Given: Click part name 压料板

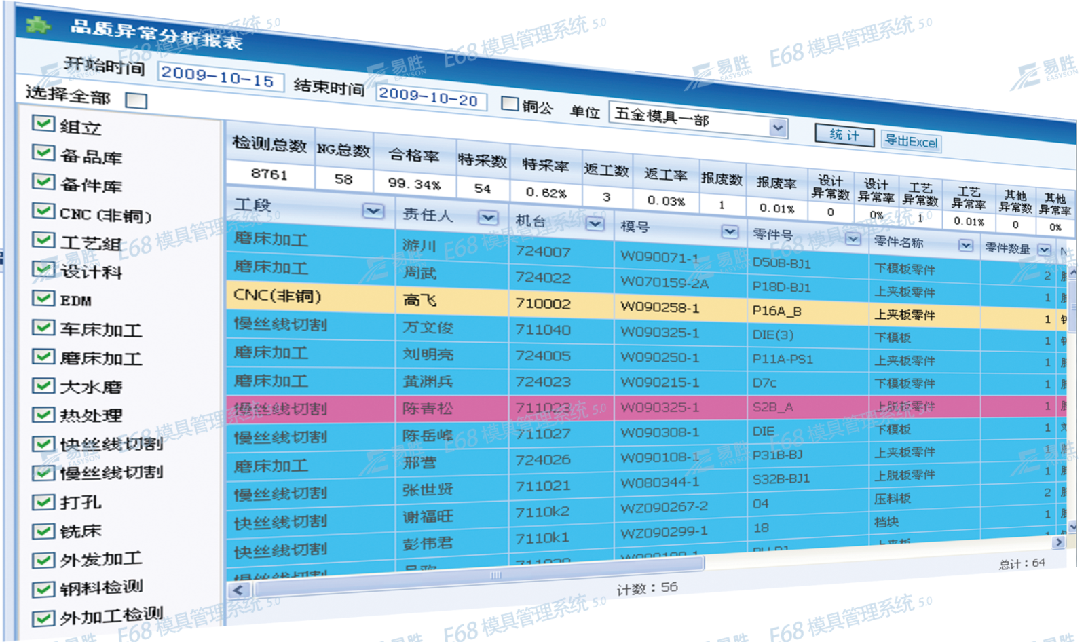Looking at the screenshot, I should pyautogui.click(x=893, y=499).
